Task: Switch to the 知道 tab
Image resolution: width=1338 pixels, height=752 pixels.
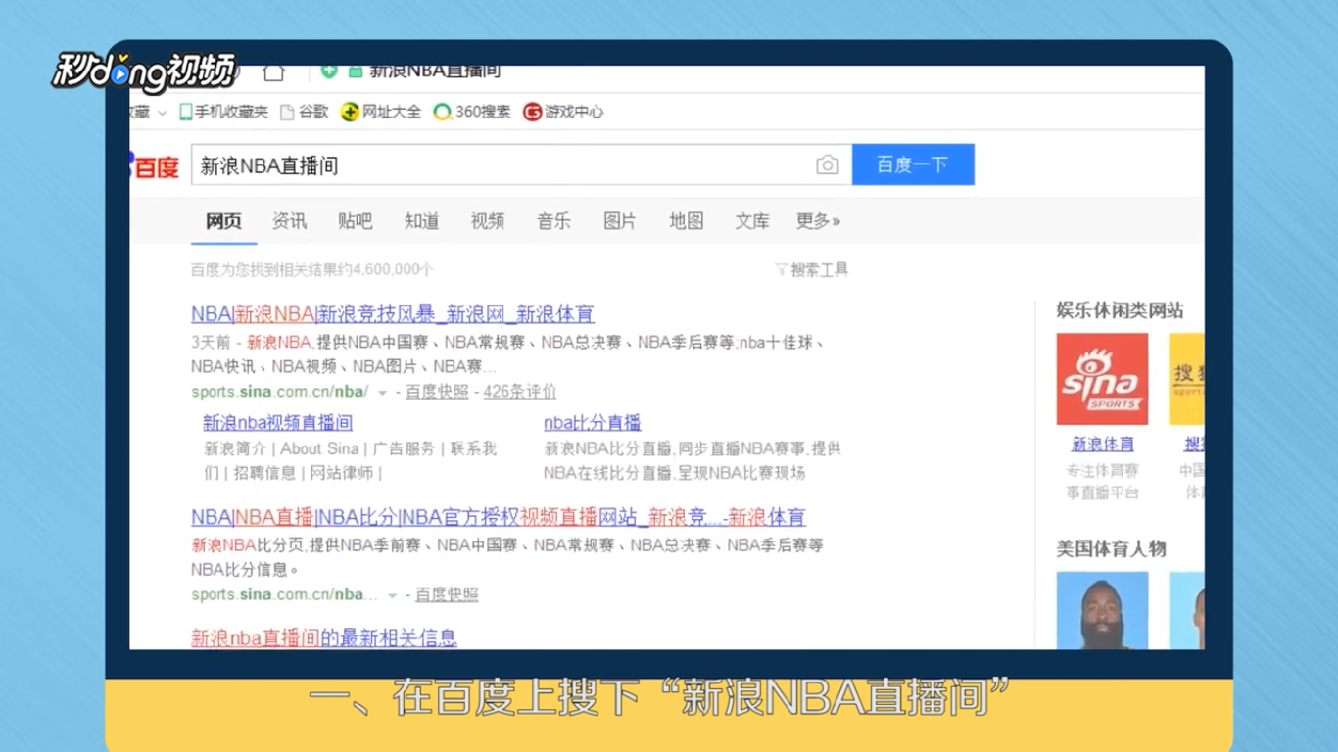Action: (422, 221)
